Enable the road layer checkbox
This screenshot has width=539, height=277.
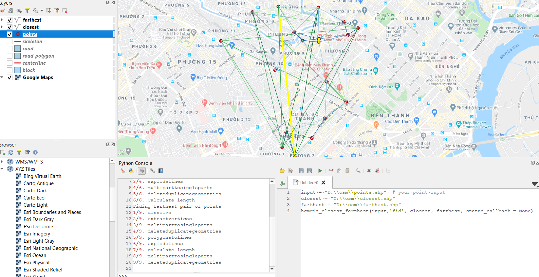(x=10, y=49)
